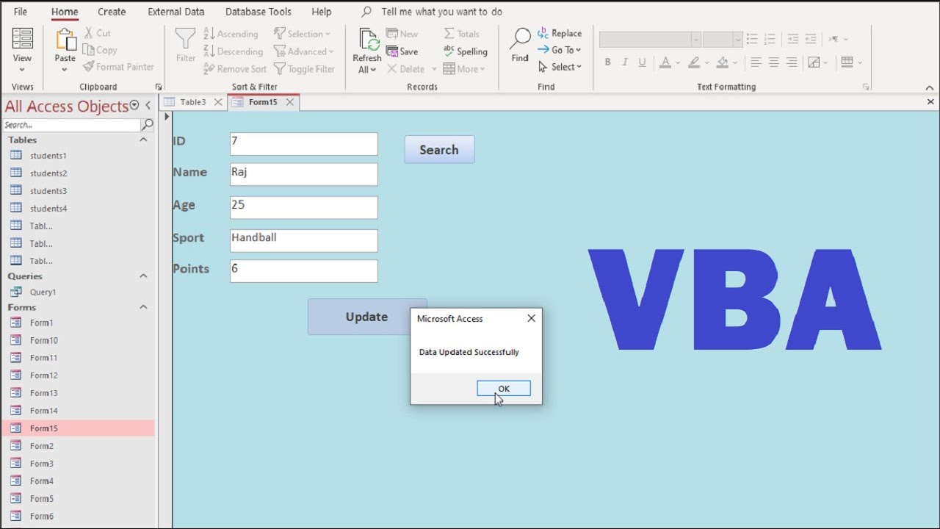Collapse navigation pane with shutter bar arrow
This screenshot has width=940, height=529.
(148, 106)
